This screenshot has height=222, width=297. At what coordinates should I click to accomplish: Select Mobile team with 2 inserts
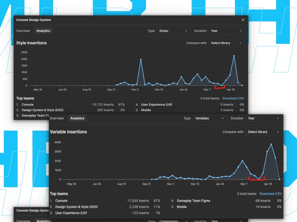click(190, 110)
